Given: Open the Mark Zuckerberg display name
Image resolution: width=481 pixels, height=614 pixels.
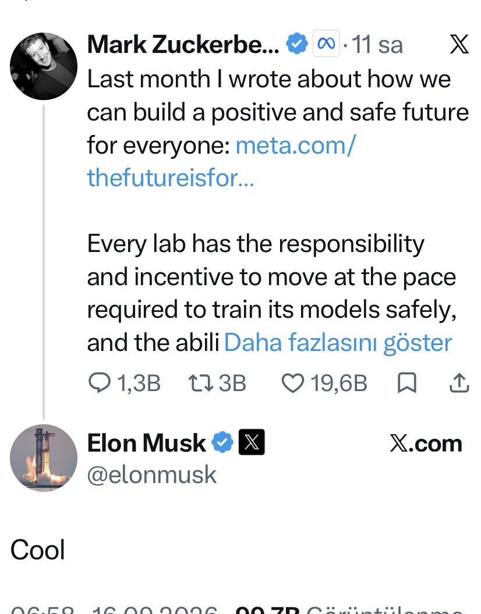Looking at the screenshot, I should (183, 44).
